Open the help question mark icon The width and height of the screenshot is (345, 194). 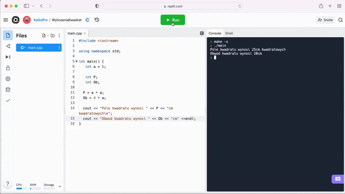8,184
